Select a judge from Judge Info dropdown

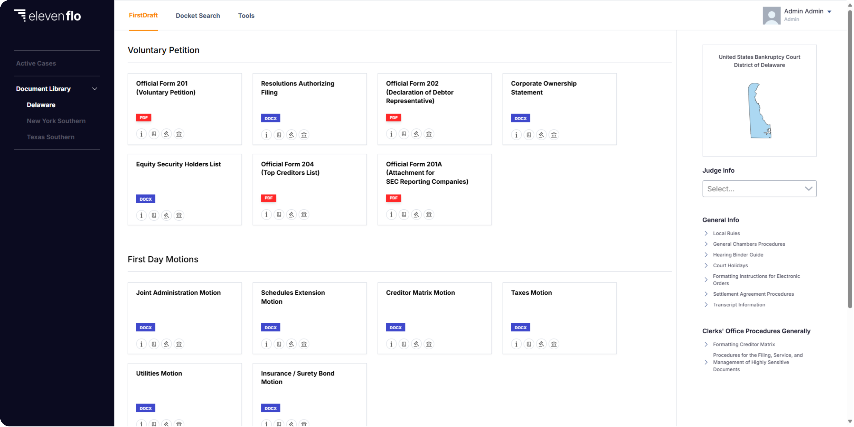tap(759, 188)
